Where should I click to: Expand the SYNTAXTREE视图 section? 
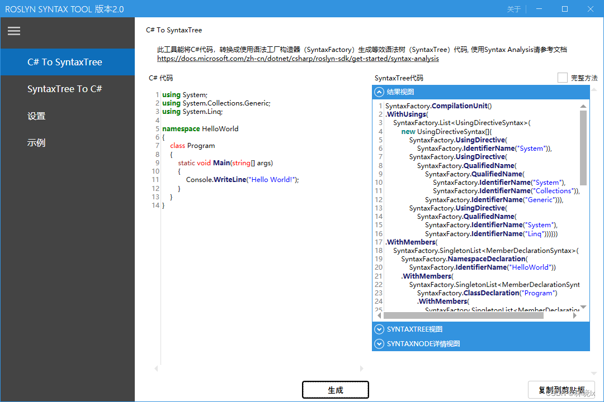coord(379,329)
